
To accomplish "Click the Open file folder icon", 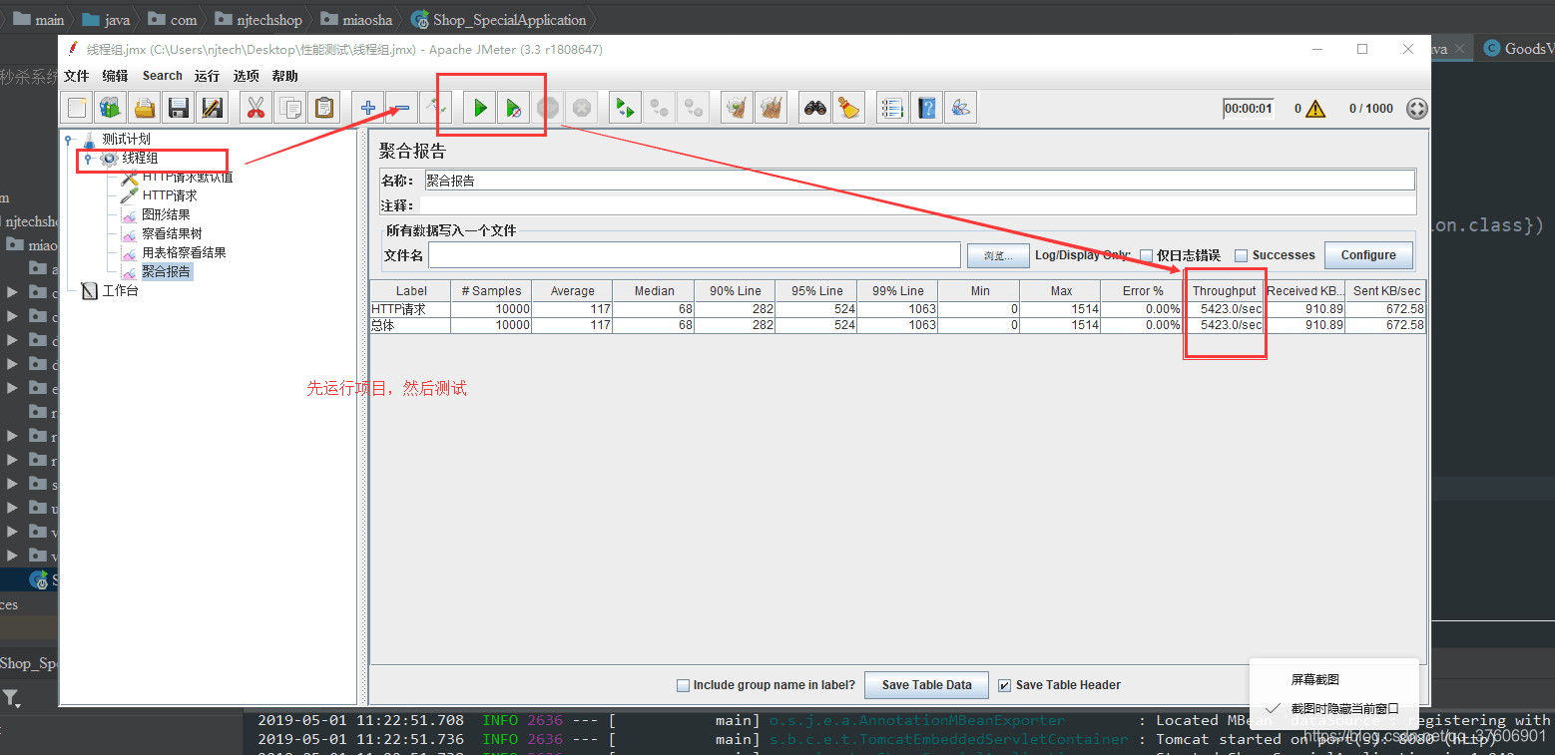I will pos(146,108).
